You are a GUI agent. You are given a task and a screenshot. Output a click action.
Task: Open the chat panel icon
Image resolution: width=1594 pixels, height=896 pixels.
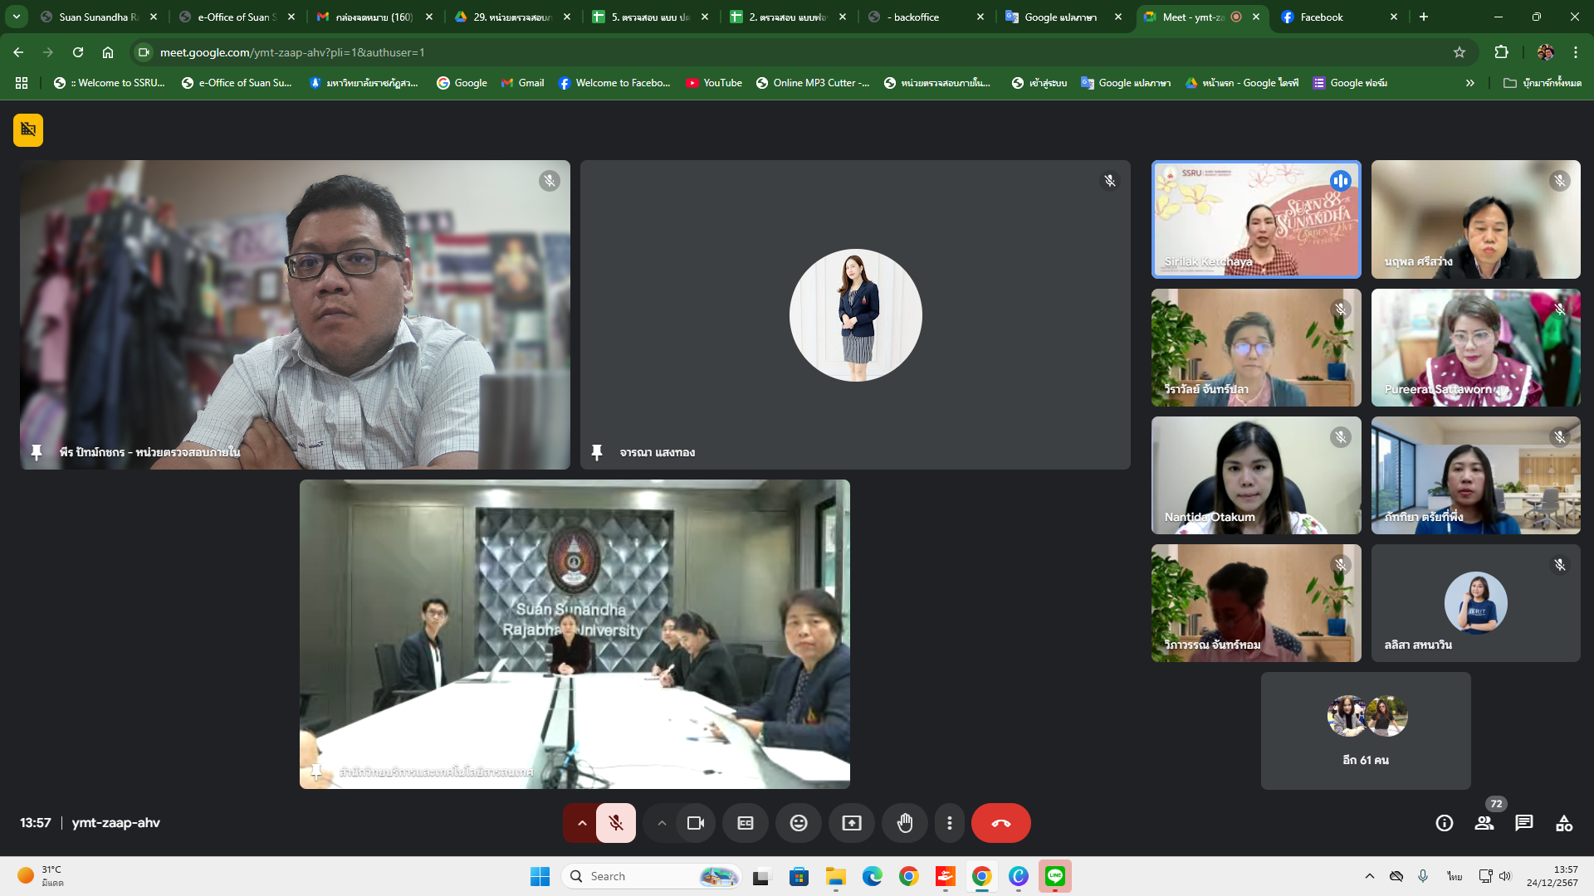[x=1523, y=823]
